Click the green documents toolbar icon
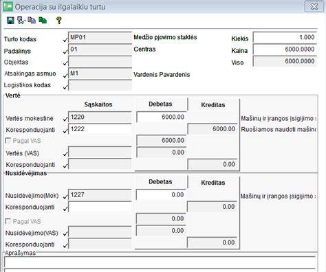The width and height of the screenshot is (326, 272). point(43,21)
